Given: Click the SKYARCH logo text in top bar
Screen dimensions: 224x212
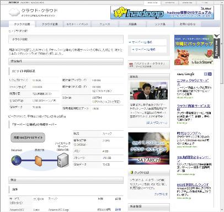Looking at the screenshot, I should coord(14,3).
